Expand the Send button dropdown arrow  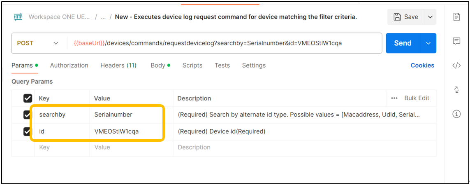point(428,43)
